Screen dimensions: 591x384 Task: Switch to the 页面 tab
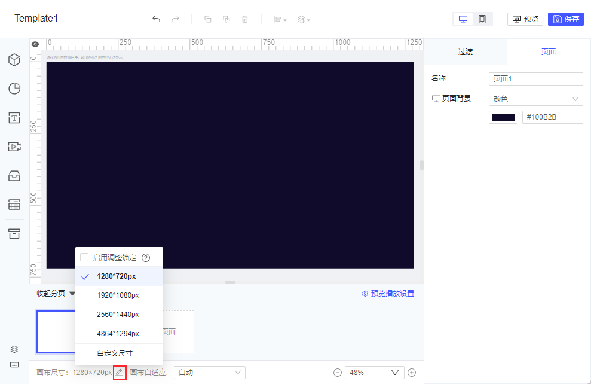pos(549,51)
